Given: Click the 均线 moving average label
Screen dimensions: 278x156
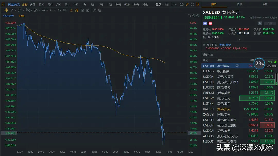Looking at the screenshot, I should pyautogui.click(x=21, y=16).
